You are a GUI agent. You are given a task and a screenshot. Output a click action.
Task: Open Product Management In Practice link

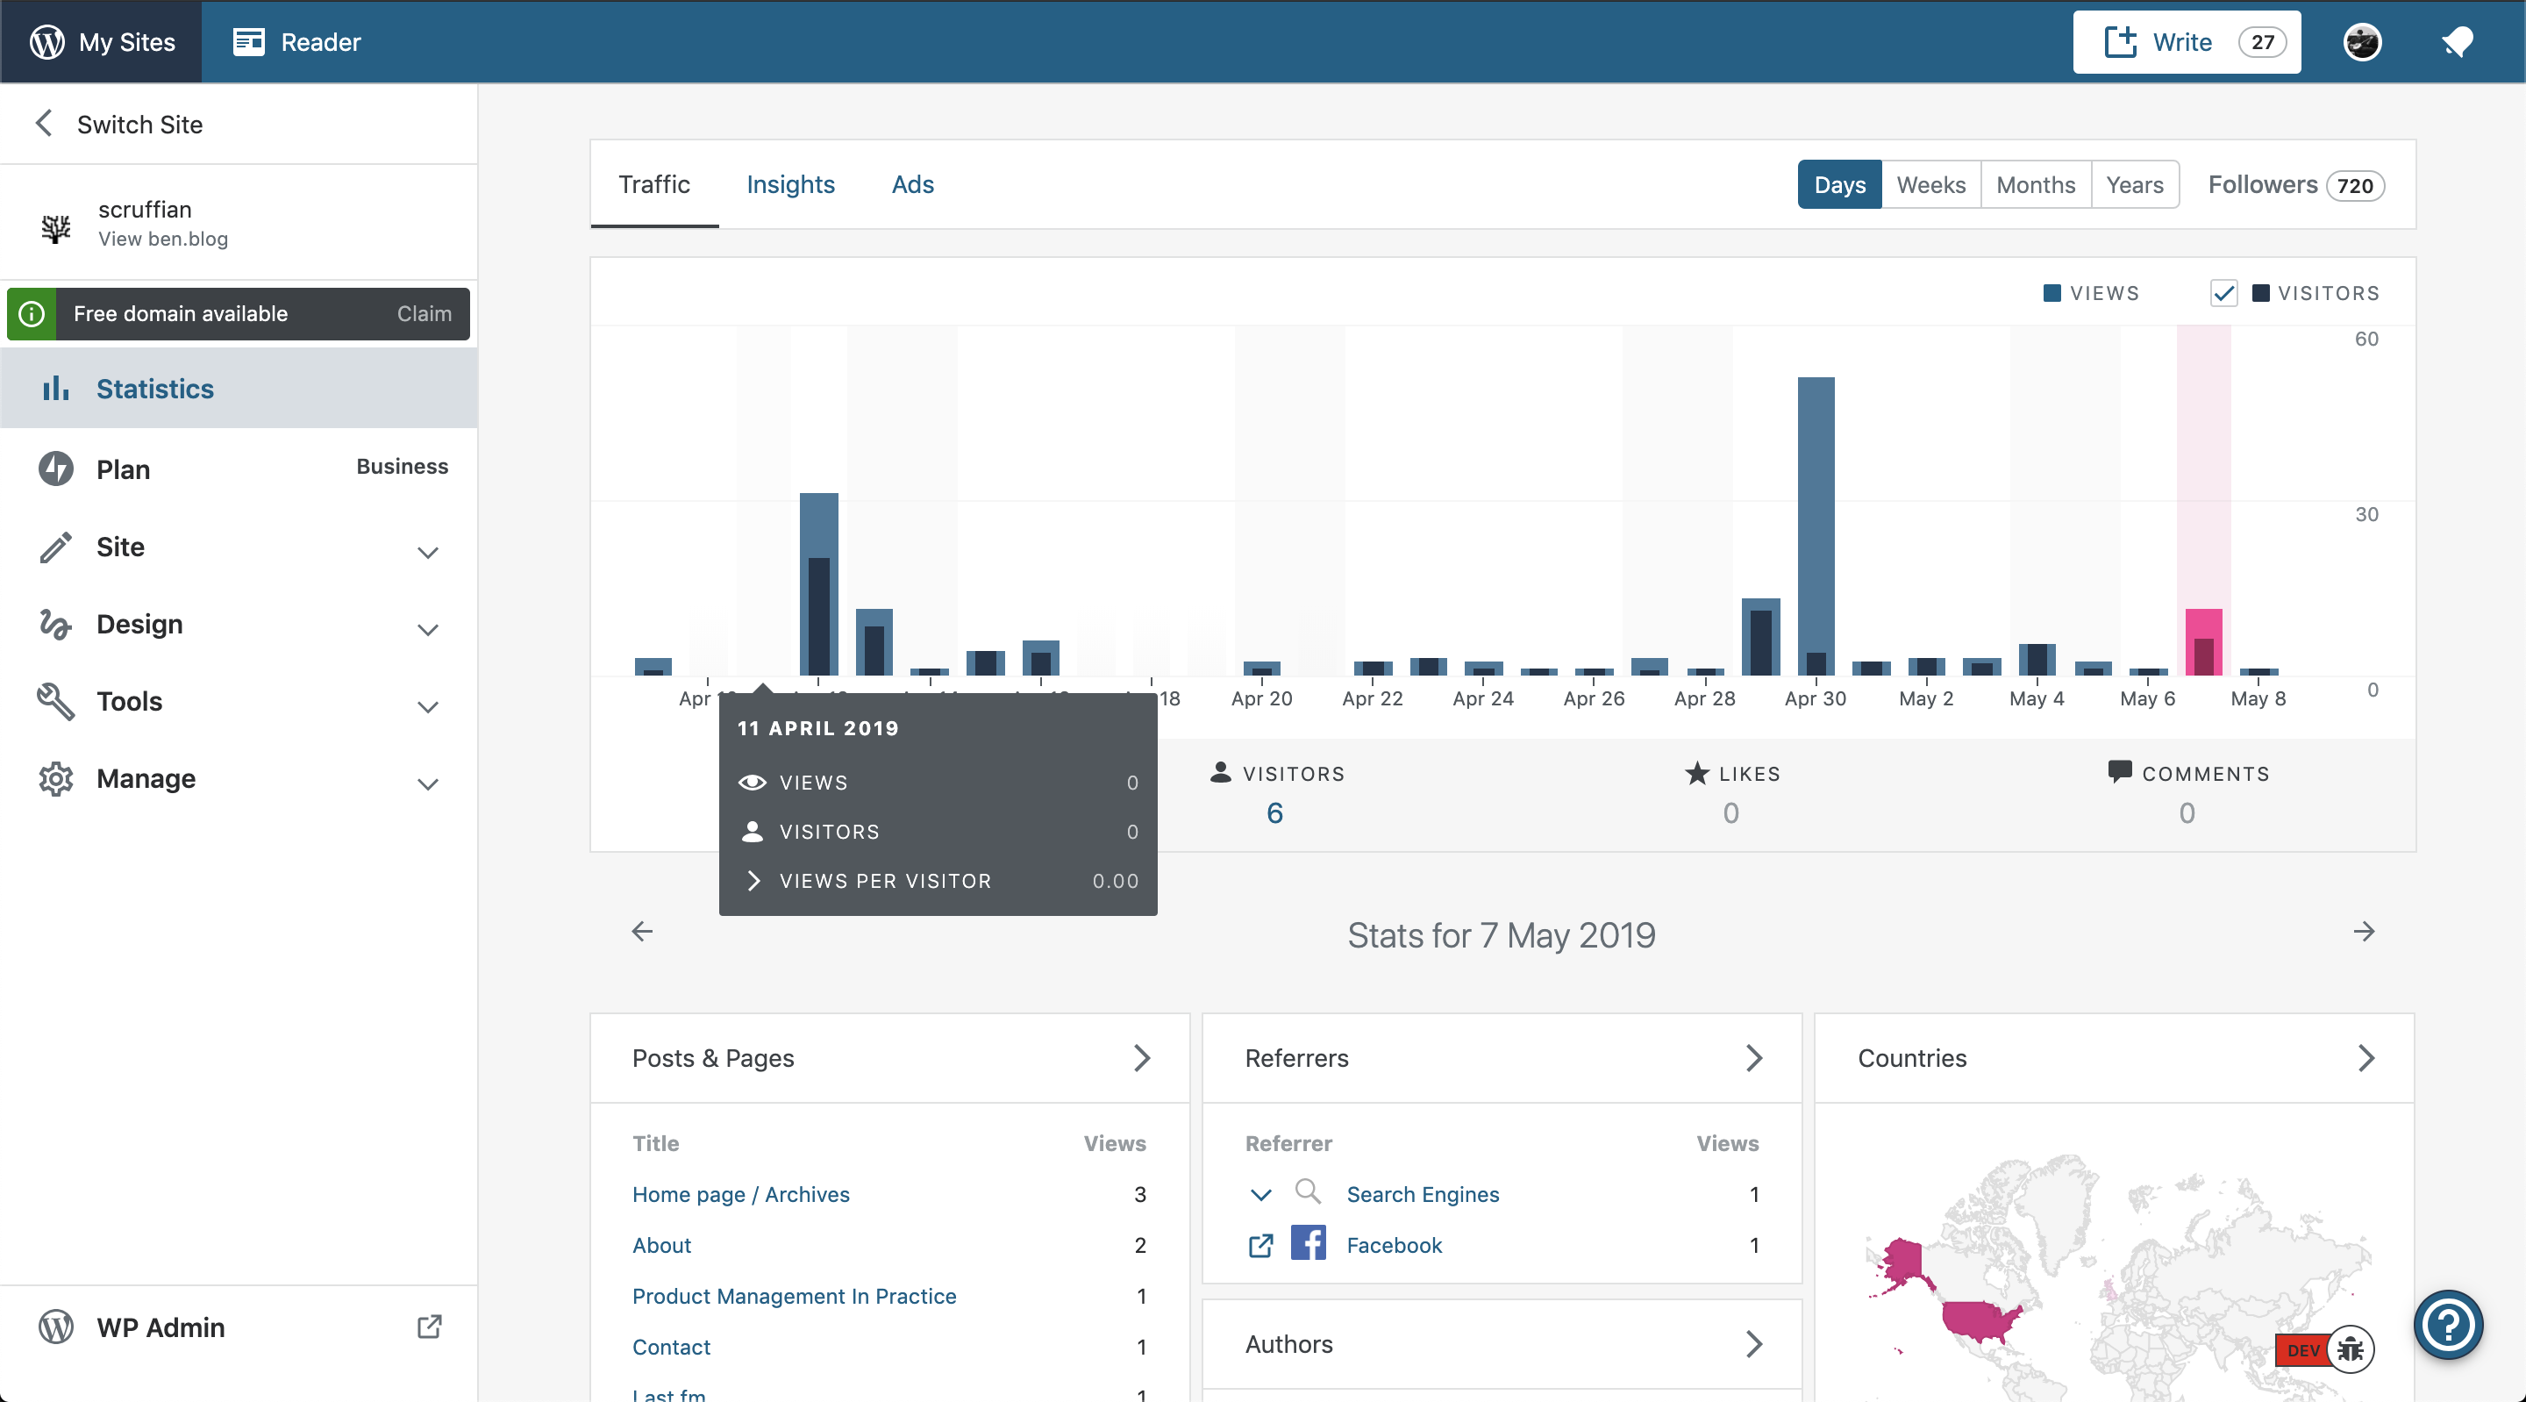[x=793, y=1296]
